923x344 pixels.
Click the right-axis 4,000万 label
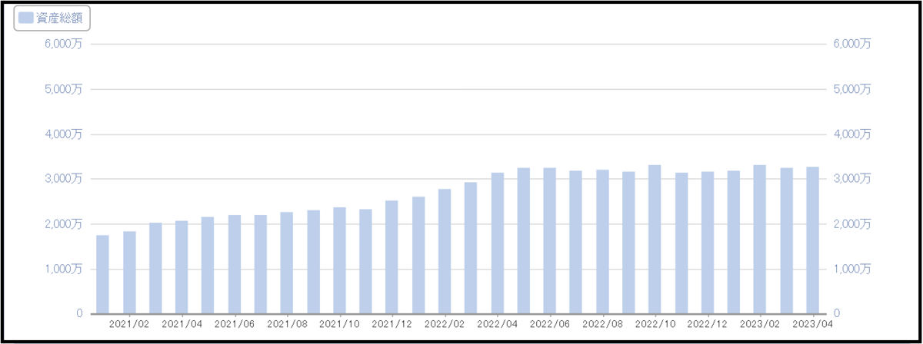pyautogui.click(x=853, y=134)
